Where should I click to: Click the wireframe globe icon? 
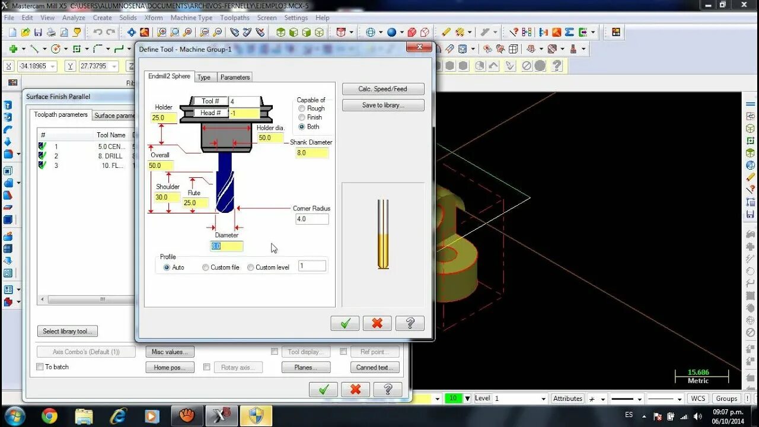(371, 32)
